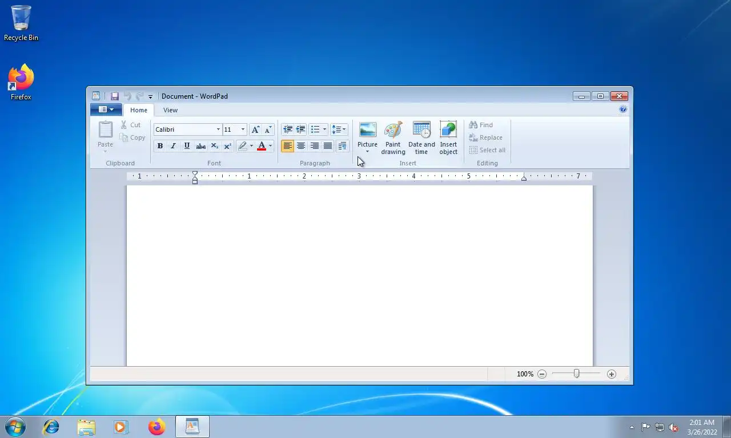
Task: Expand the Paste options arrow
Action: point(105,151)
